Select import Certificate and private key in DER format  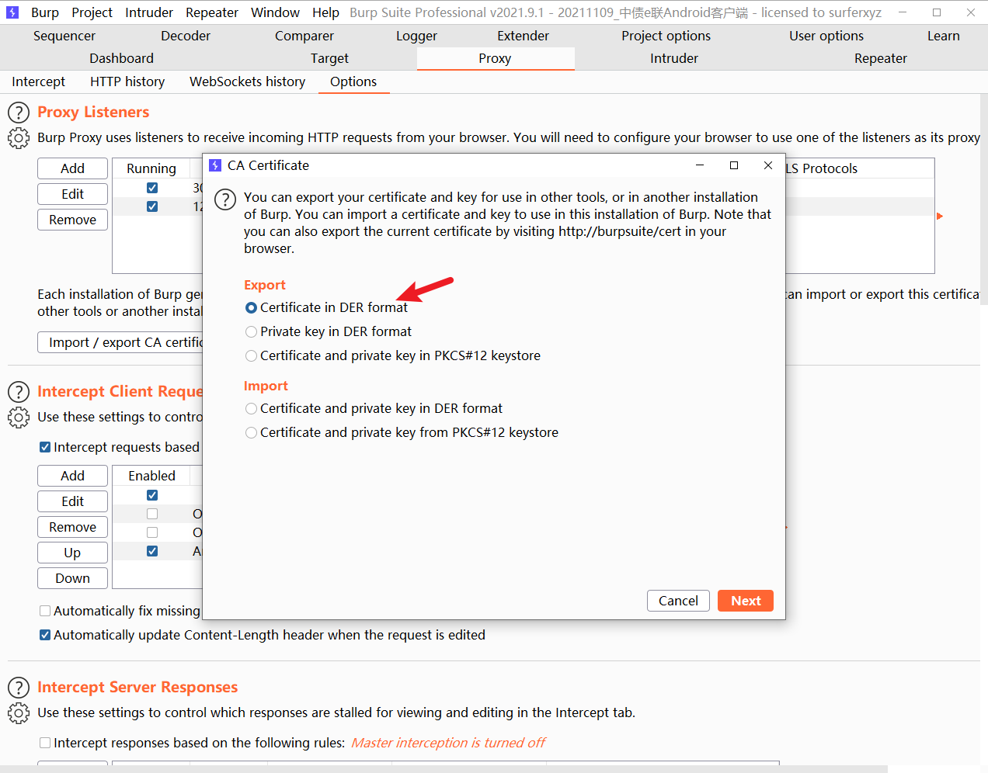pos(251,409)
